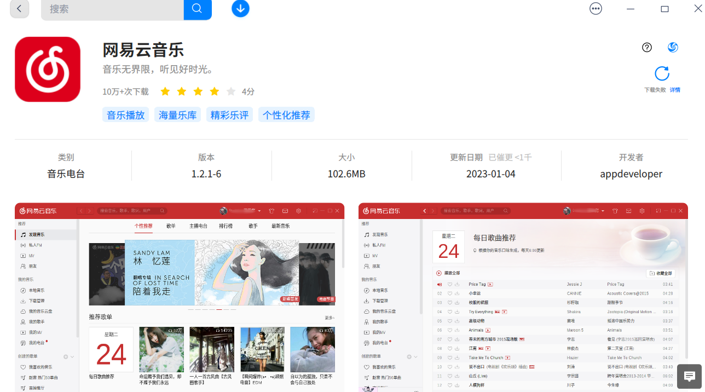Click the 4分 rating score

(x=248, y=91)
